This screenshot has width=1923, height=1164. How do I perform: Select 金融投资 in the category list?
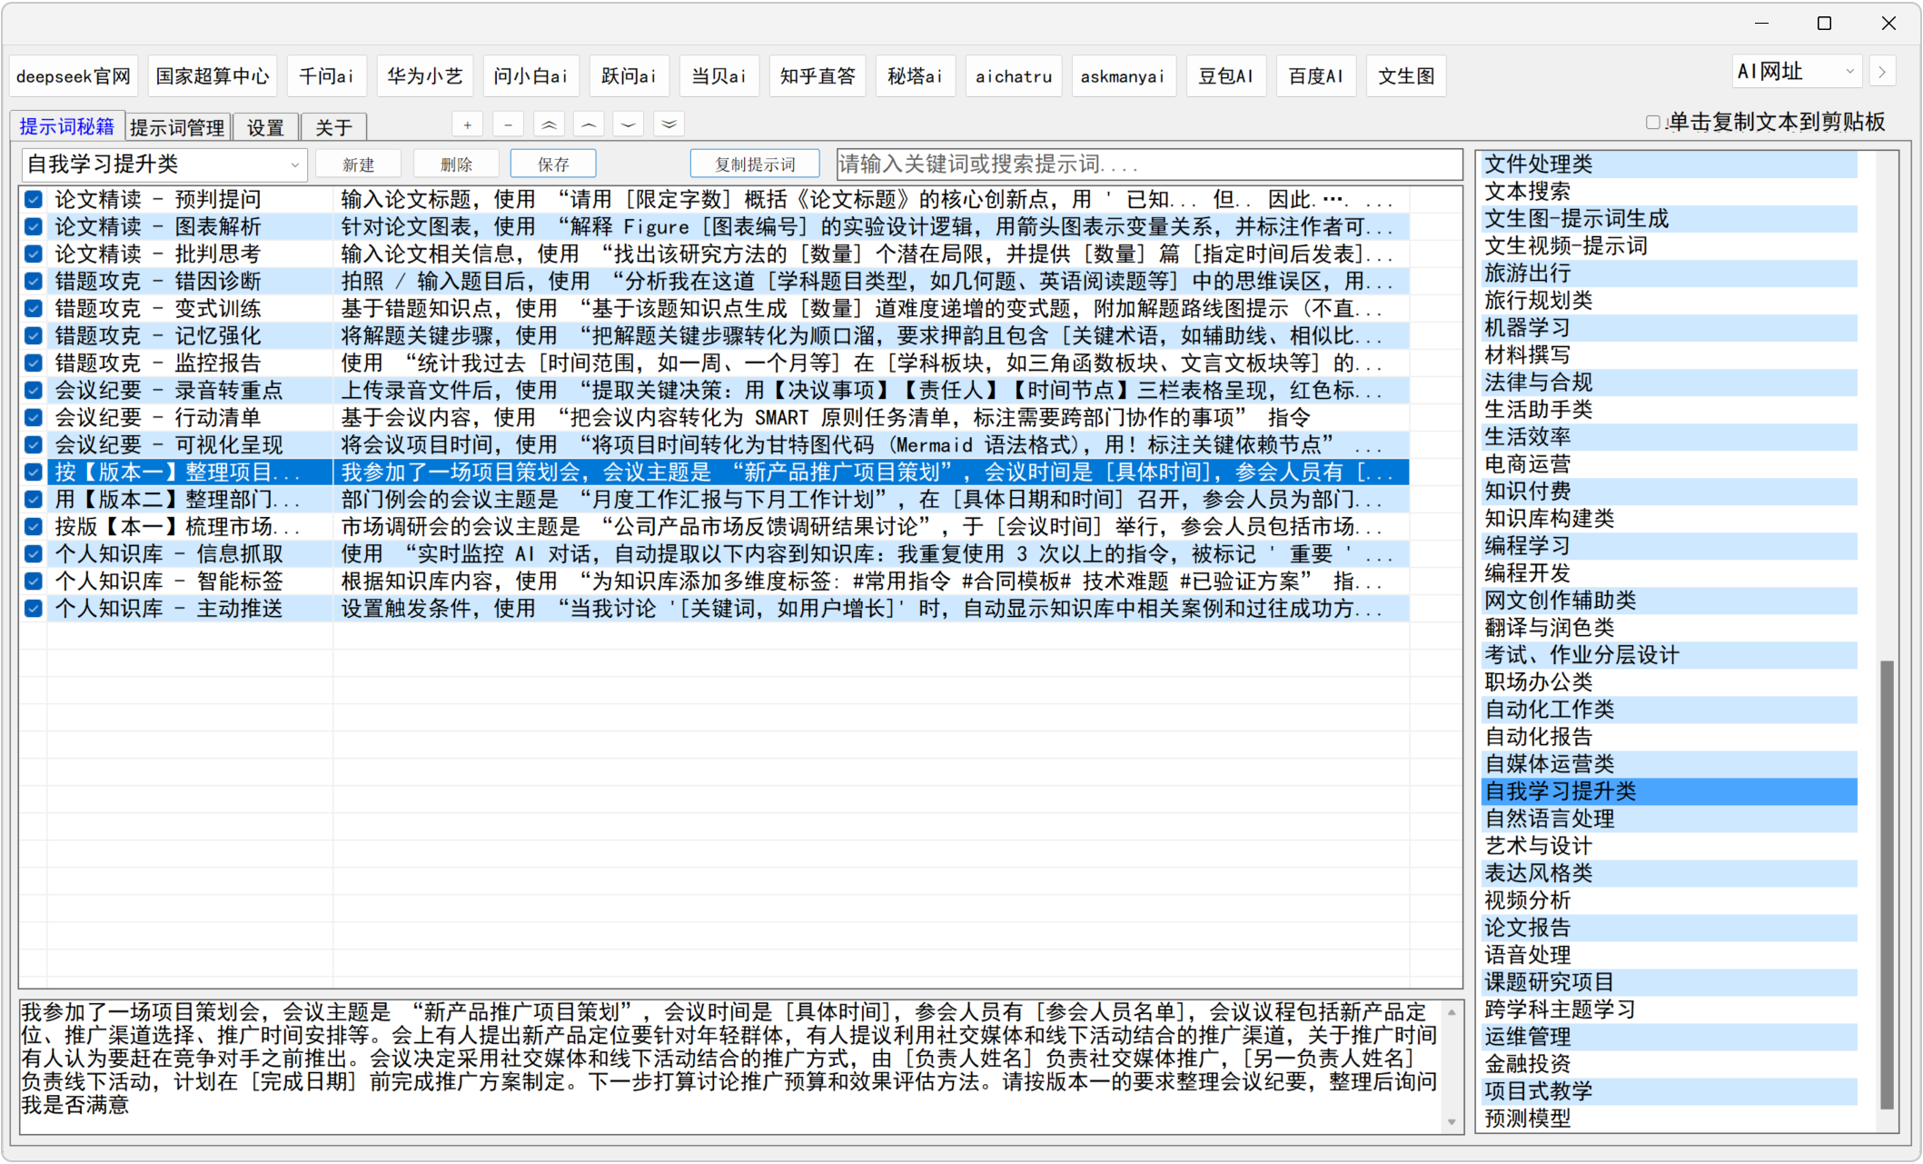click(x=1670, y=1064)
